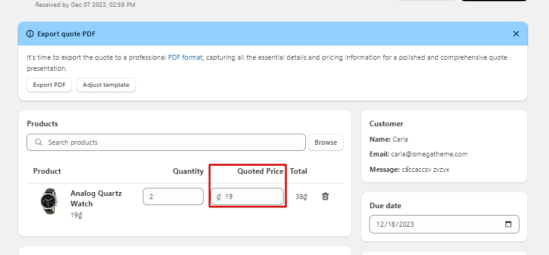Click the Adjust template button

click(x=106, y=85)
